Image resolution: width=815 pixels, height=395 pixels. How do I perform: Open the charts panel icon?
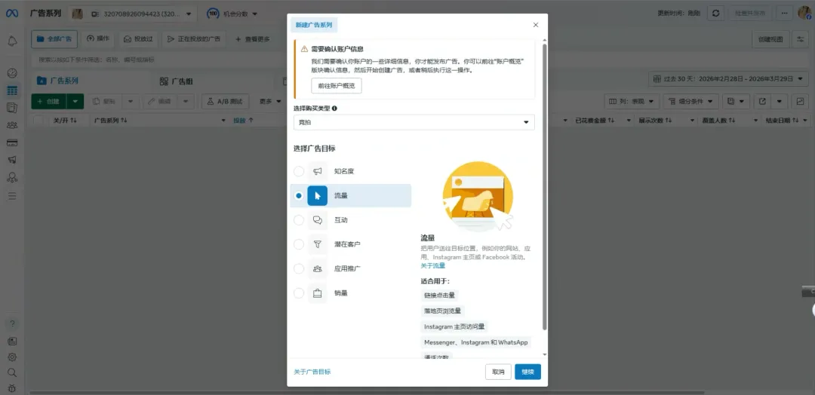pyautogui.click(x=800, y=101)
